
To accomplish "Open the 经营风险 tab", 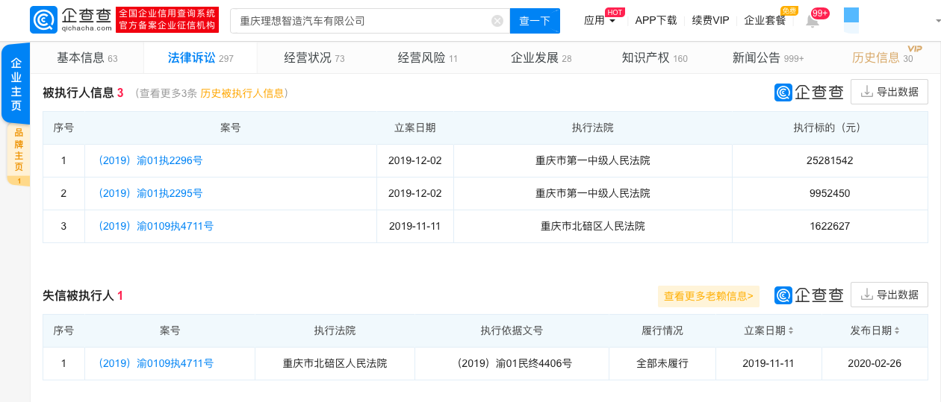I will pyautogui.click(x=427, y=58).
